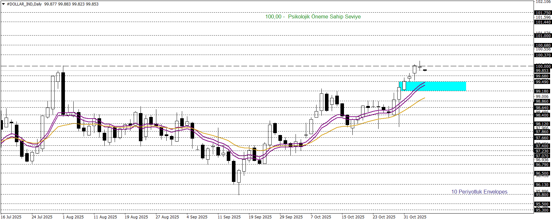Click the 100.370 price level label
552x221 pixels.
543,55
